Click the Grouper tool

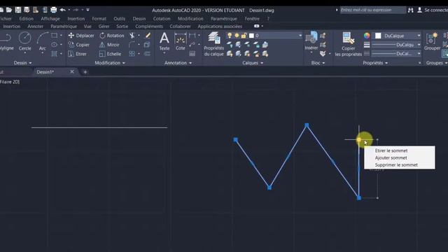[432, 41]
